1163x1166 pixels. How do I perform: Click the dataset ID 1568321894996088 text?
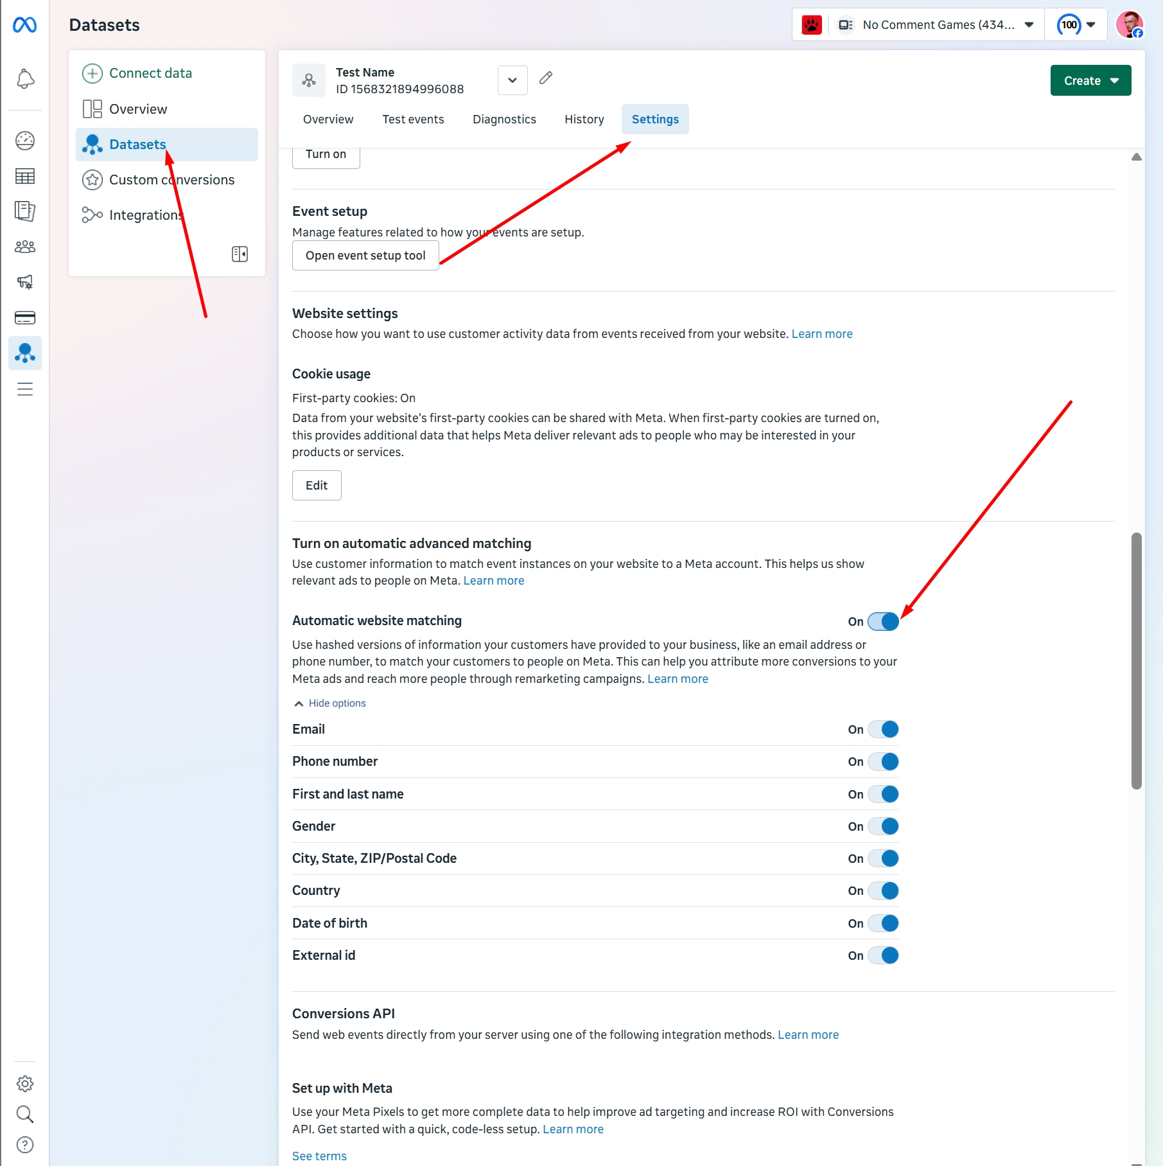click(399, 89)
